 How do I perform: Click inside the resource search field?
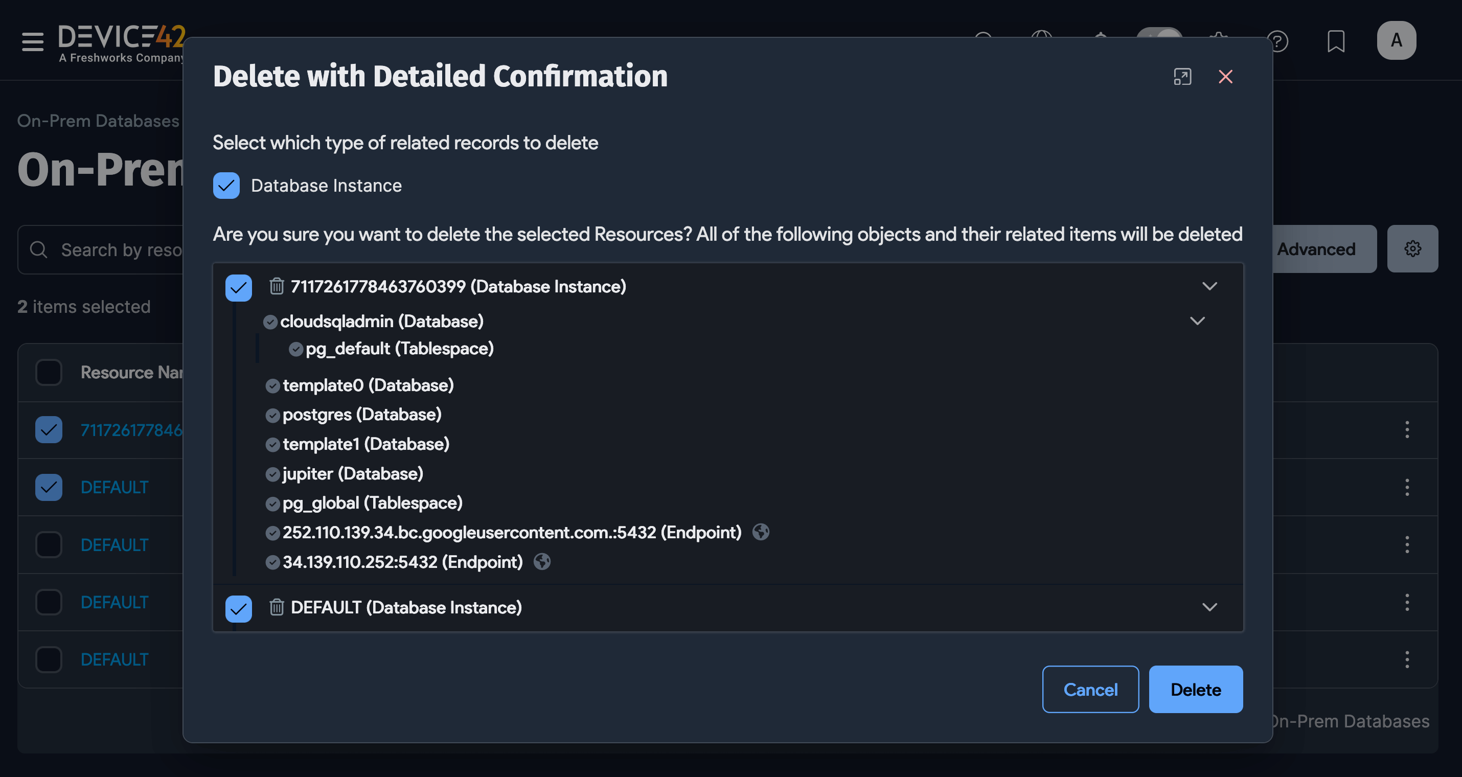[x=113, y=250]
